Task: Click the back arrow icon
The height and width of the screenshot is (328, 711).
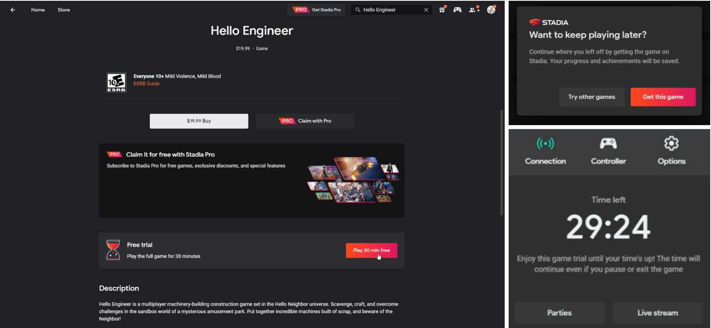Action: (13, 10)
